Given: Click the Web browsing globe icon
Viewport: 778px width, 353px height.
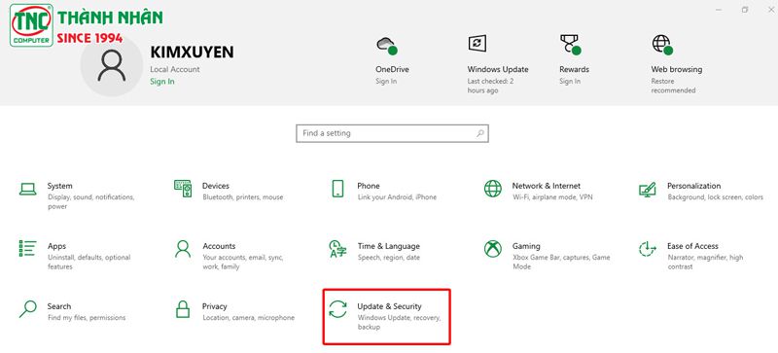Looking at the screenshot, I should (662, 45).
